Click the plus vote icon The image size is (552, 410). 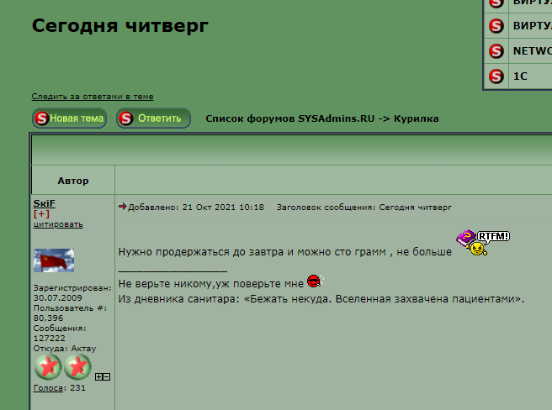tap(99, 377)
